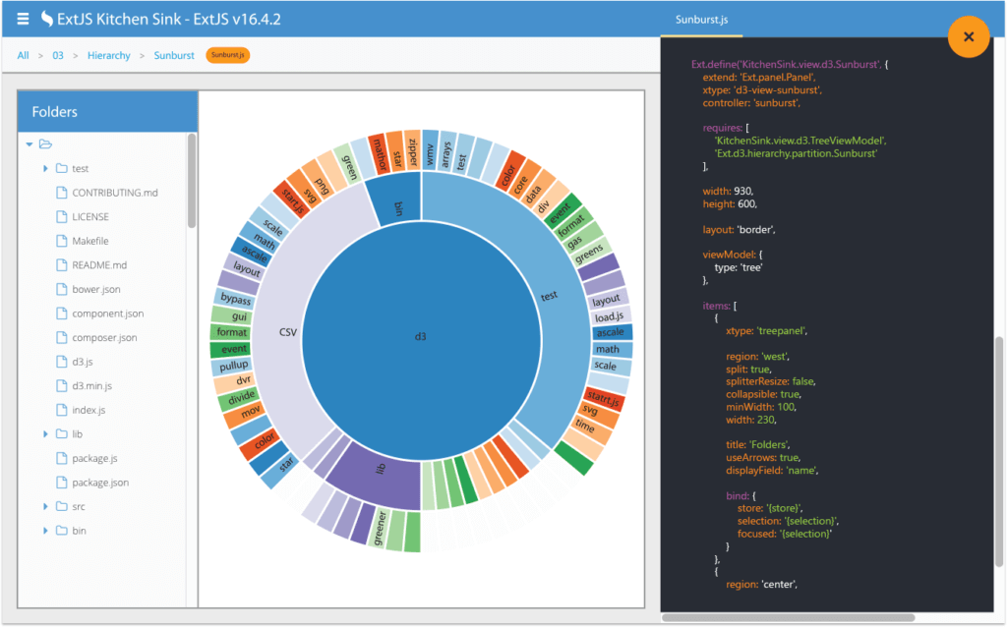This screenshot has width=1007, height=627.
Task: Click the file icon beside d3.js
Action: pyautogui.click(x=60, y=362)
